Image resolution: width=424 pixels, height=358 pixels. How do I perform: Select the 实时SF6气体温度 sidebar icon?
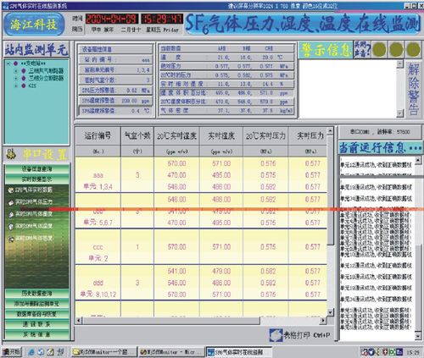(11, 227)
